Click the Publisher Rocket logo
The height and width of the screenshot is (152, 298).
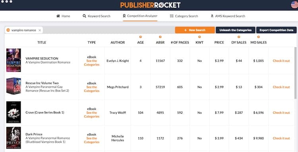coord(150,5)
